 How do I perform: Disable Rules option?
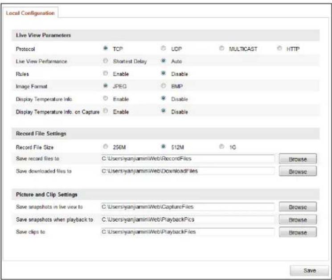(163, 73)
